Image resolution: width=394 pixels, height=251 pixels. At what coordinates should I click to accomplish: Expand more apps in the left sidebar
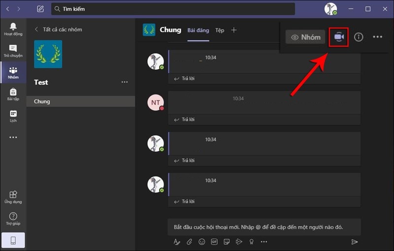click(x=13, y=138)
